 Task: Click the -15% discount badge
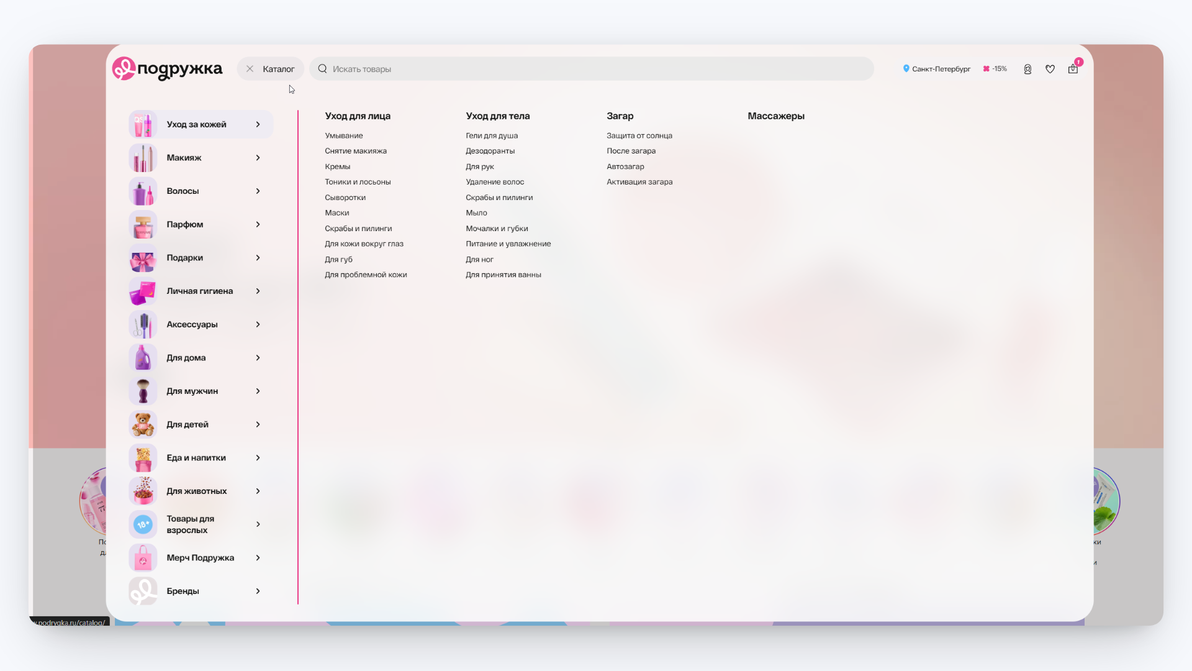point(995,69)
